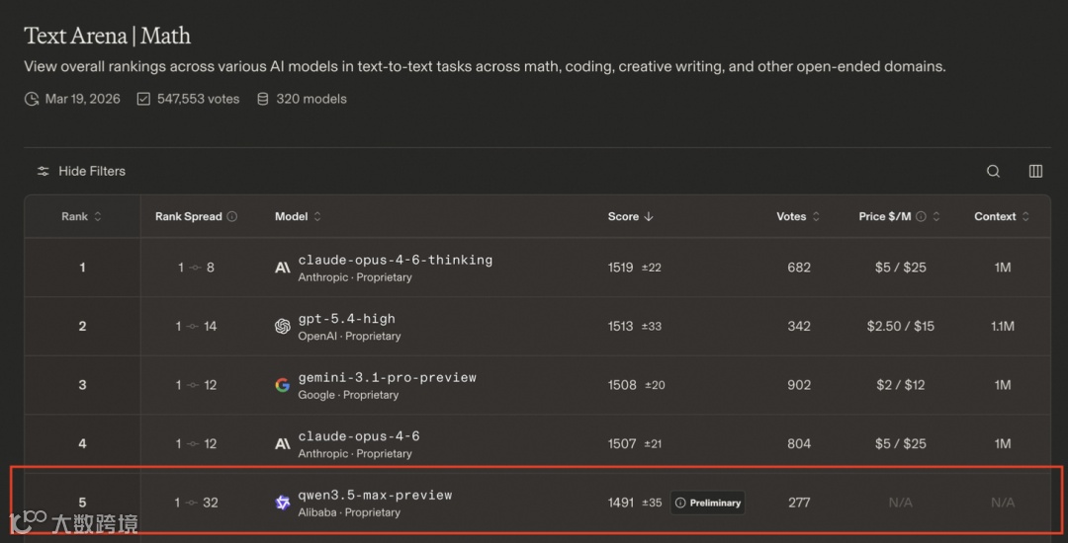1068x543 pixels.
Task: Click OpenAI logo beside gpt-5.4-high
Action: point(283,326)
